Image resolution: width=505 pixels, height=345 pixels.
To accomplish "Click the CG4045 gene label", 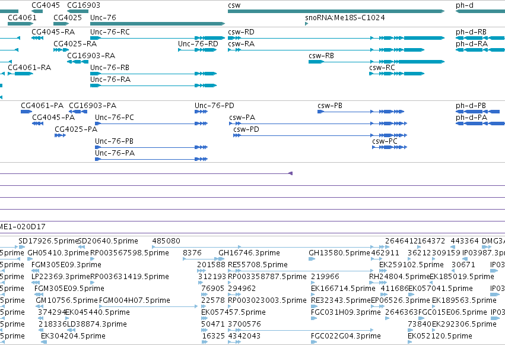I will (x=46, y=5).
